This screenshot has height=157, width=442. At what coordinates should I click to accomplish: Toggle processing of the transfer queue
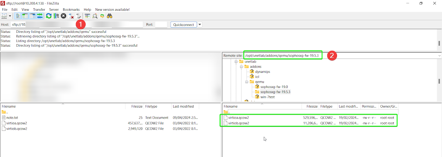point(56,16)
